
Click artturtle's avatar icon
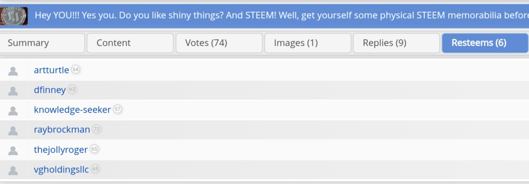click(13, 71)
